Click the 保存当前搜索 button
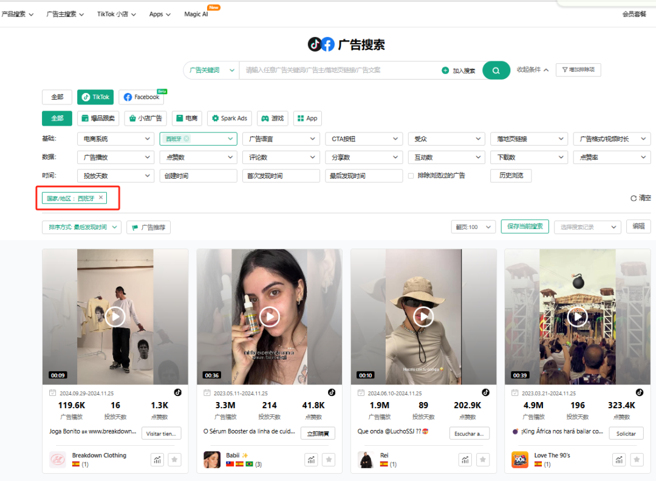The image size is (656, 481). [x=524, y=227]
